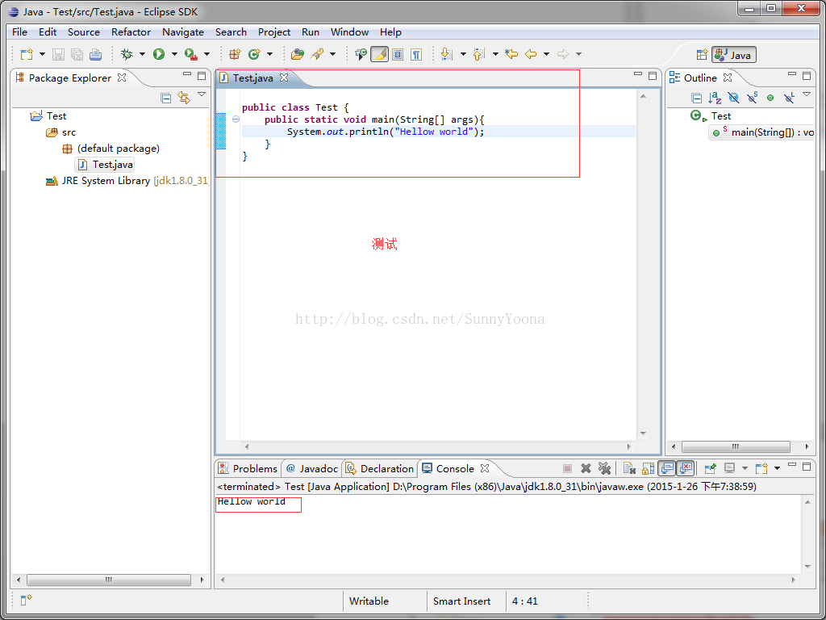Select JRE System Library tree node
The image size is (826, 620).
127,181
